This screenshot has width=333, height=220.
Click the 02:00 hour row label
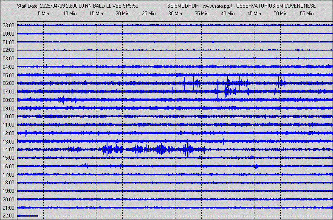[x=8, y=50]
